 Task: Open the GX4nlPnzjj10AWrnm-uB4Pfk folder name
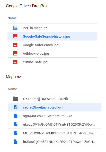pos(46,99)
